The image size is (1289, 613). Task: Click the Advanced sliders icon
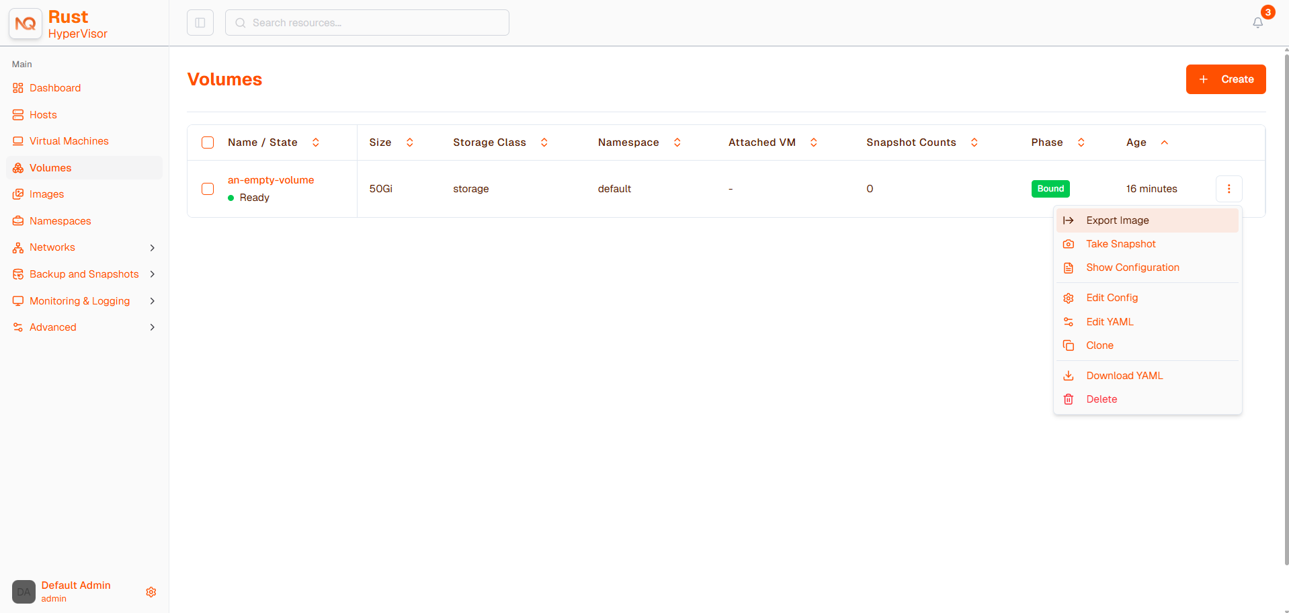pos(18,327)
